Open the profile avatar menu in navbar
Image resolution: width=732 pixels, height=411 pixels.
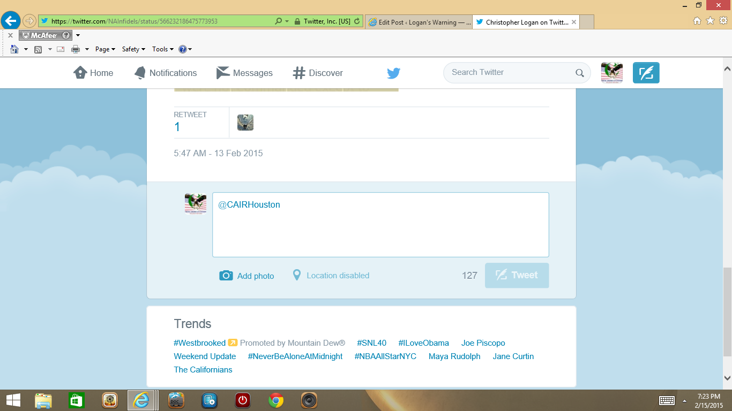[x=612, y=72]
